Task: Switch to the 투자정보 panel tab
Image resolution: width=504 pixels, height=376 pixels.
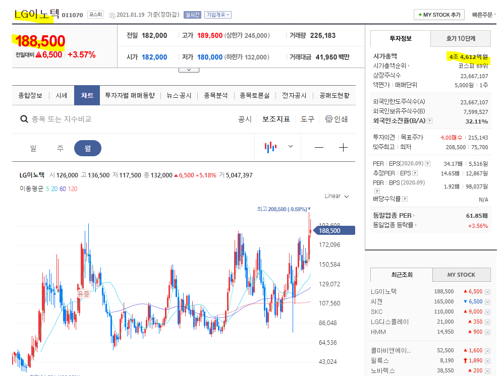Action: [401, 38]
